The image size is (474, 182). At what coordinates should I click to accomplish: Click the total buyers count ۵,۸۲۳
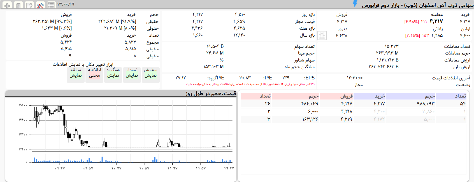(130, 42)
